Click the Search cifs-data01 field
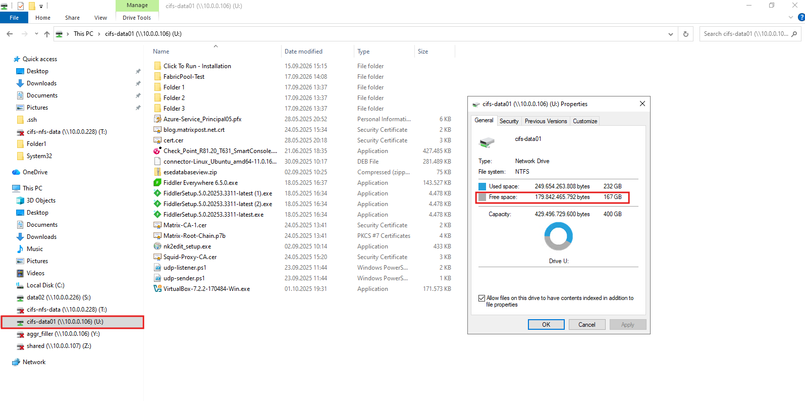805x401 pixels. 745,34
